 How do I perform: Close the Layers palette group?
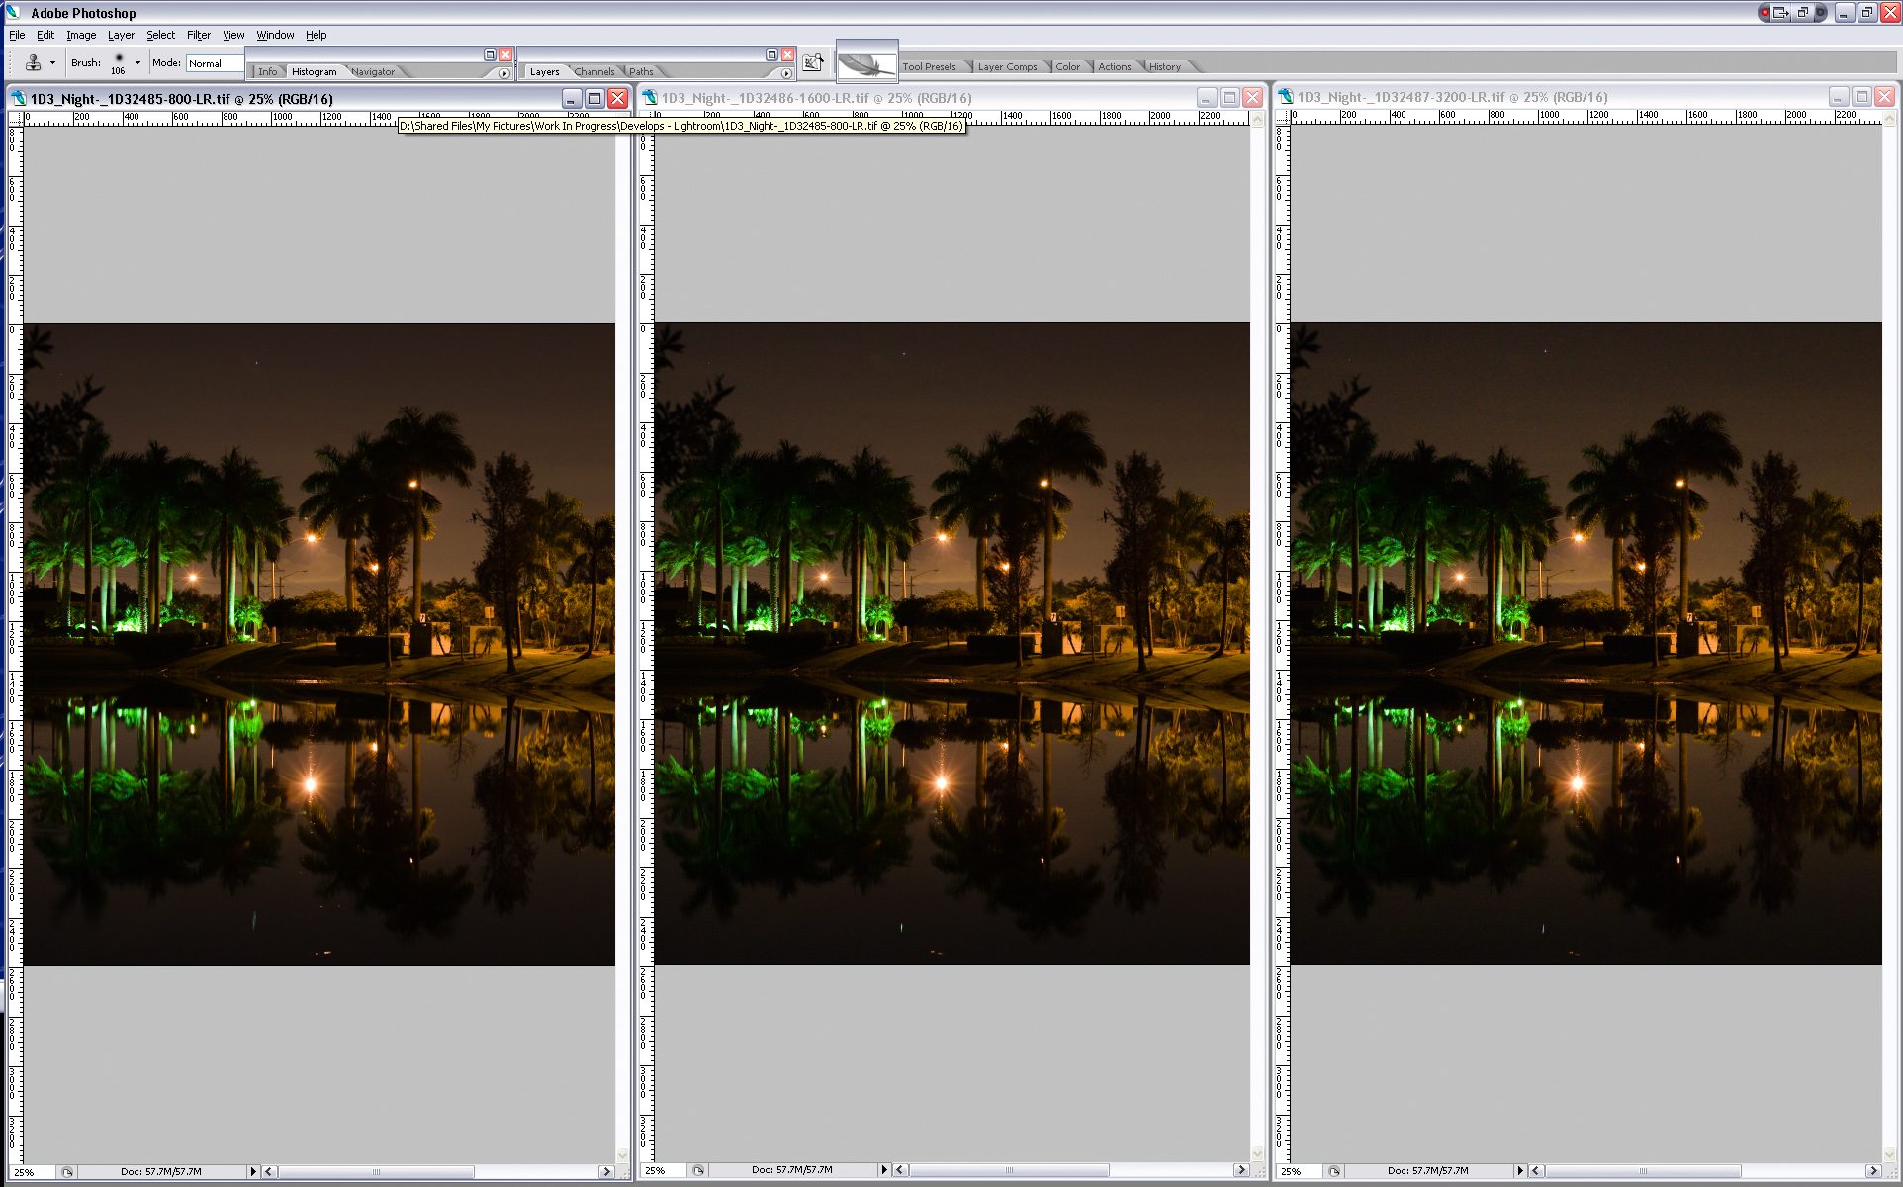tap(787, 55)
